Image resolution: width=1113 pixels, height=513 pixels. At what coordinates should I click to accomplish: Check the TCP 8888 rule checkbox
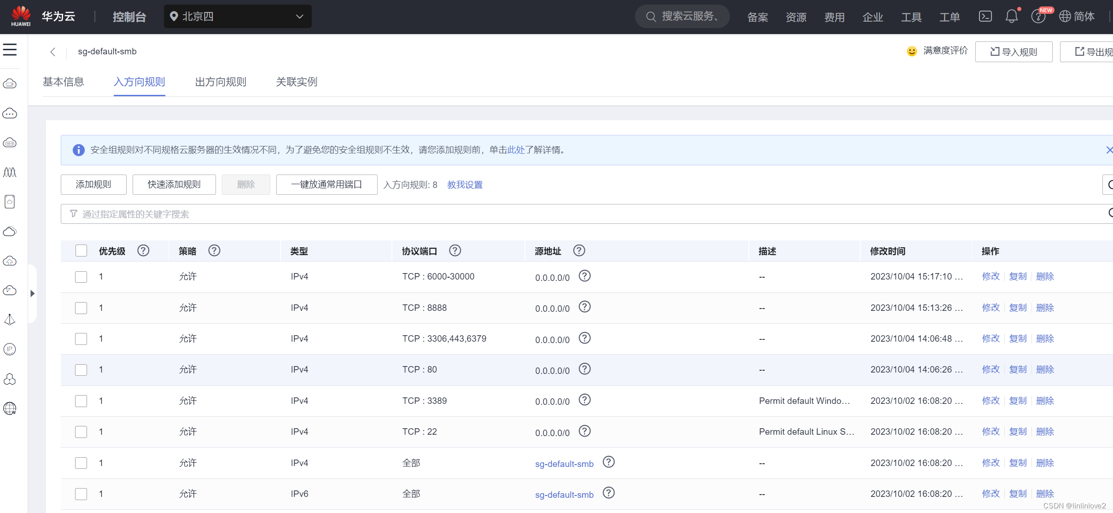click(81, 308)
